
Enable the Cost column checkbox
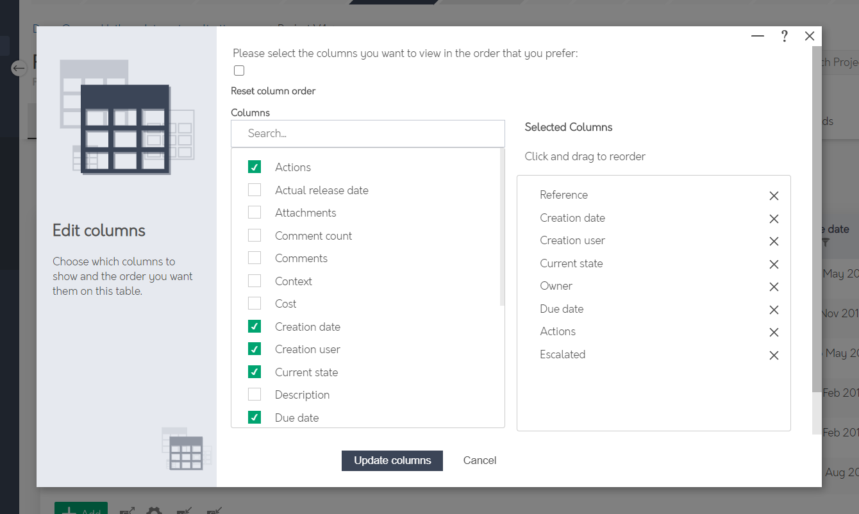coord(254,303)
